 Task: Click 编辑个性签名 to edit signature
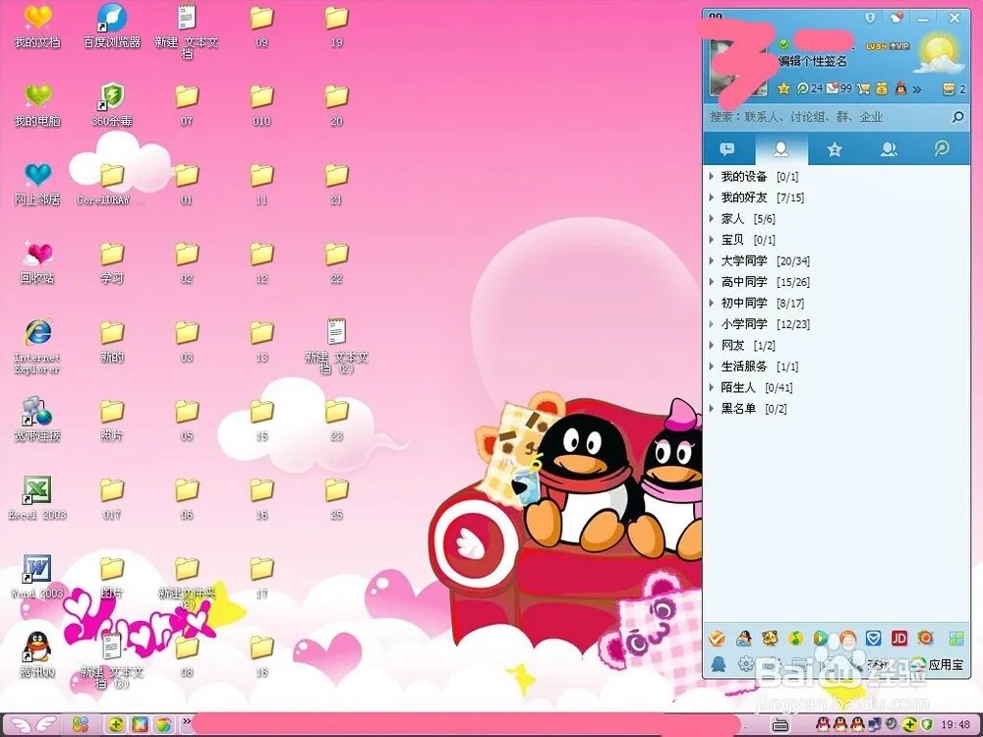pyautogui.click(x=812, y=61)
